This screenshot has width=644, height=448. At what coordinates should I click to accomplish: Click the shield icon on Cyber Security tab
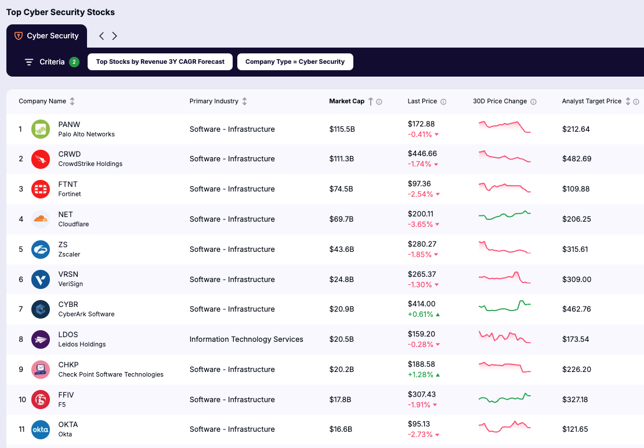point(19,36)
